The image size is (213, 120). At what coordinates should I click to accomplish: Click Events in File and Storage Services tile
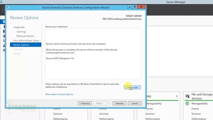(195, 109)
